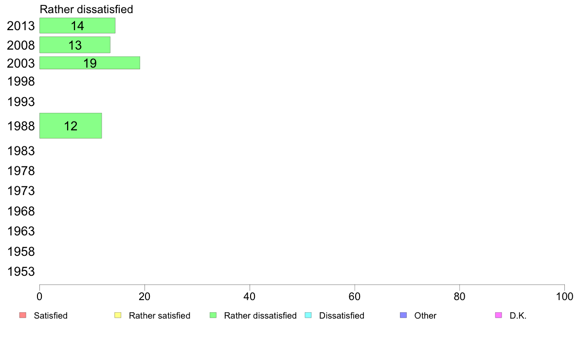Click the 1973 year axis label
The width and height of the screenshot is (578, 358).
pyautogui.click(x=21, y=191)
